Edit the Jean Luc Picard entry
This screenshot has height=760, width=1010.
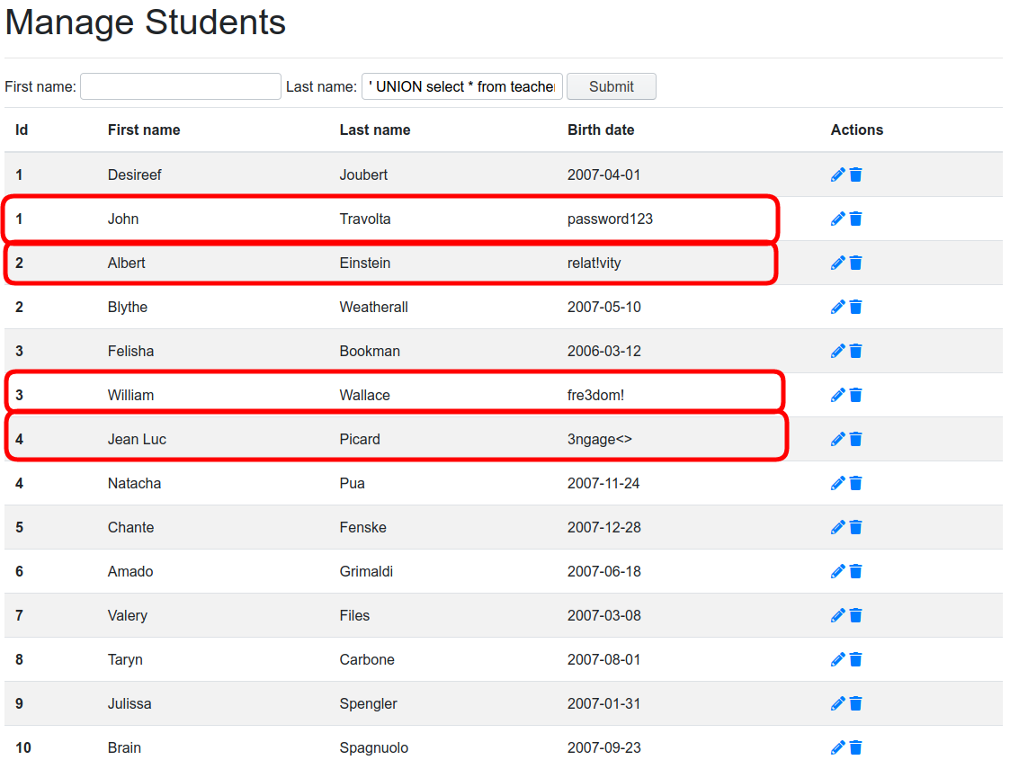837,439
